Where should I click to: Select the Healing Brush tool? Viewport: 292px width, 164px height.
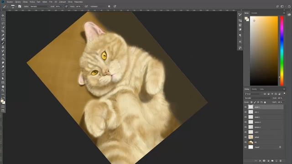pyautogui.click(x=3, y=39)
